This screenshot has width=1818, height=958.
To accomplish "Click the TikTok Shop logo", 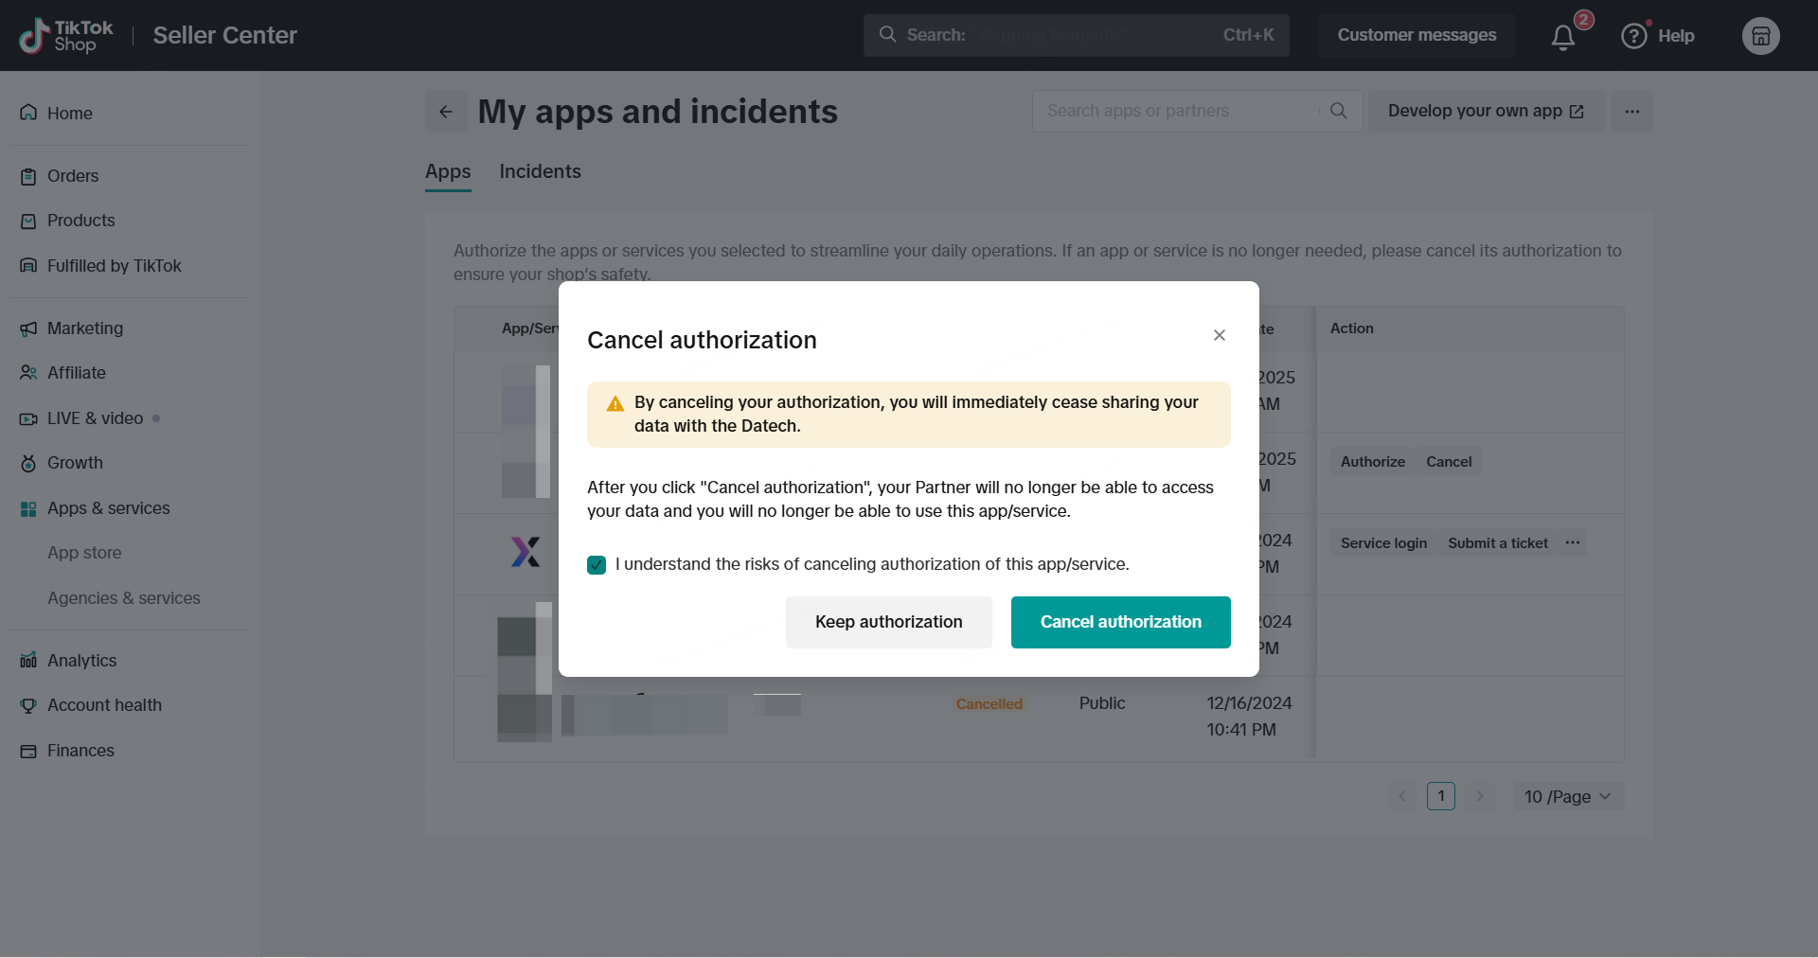I will (x=66, y=36).
